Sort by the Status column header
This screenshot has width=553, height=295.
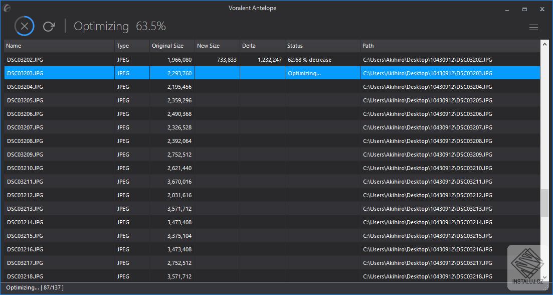click(323, 46)
